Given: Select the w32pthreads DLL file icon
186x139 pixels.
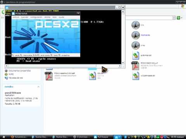Looking at the screenshot, I should pyautogui.click(x=136, y=76).
